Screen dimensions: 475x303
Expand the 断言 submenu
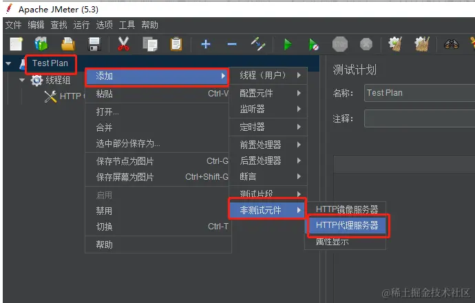(268, 177)
